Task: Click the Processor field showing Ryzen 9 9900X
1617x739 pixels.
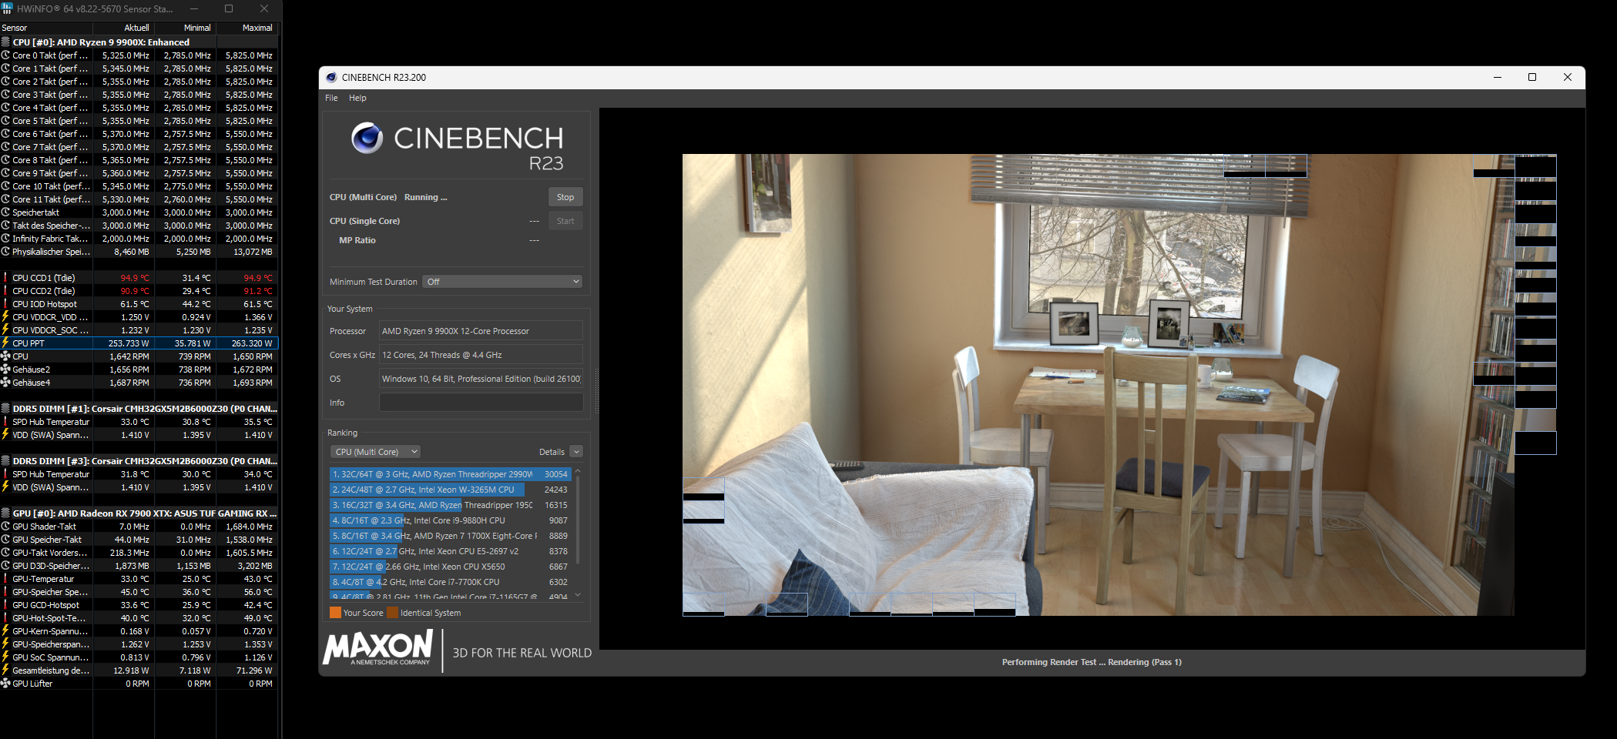Action: 481,331
